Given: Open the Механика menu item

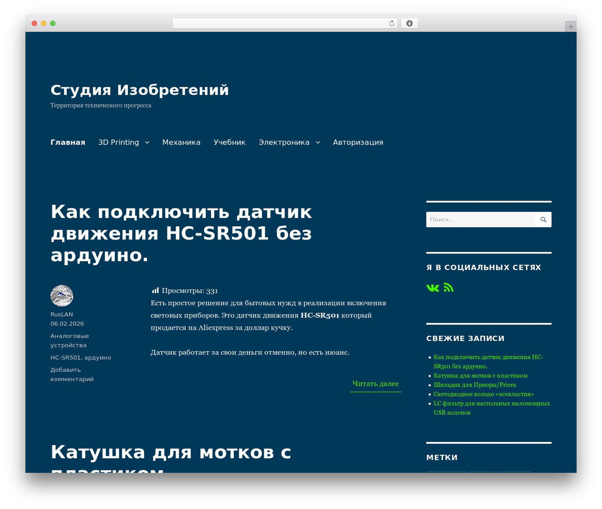Looking at the screenshot, I should click(181, 142).
